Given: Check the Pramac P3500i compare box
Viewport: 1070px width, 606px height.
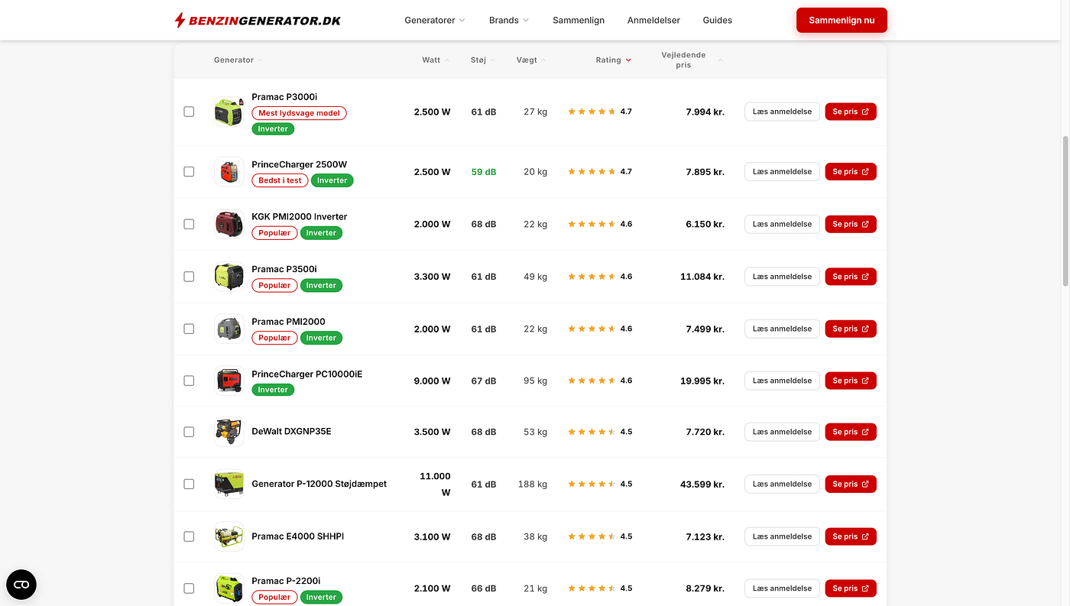Looking at the screenshot, I should 189,277.
